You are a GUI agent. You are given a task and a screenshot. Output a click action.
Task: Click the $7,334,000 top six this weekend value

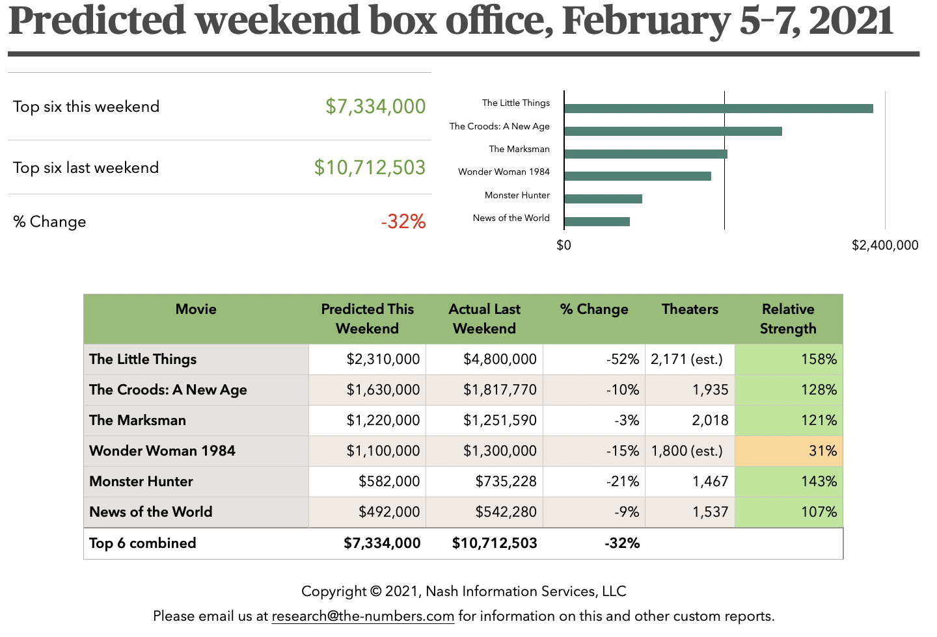375,107
